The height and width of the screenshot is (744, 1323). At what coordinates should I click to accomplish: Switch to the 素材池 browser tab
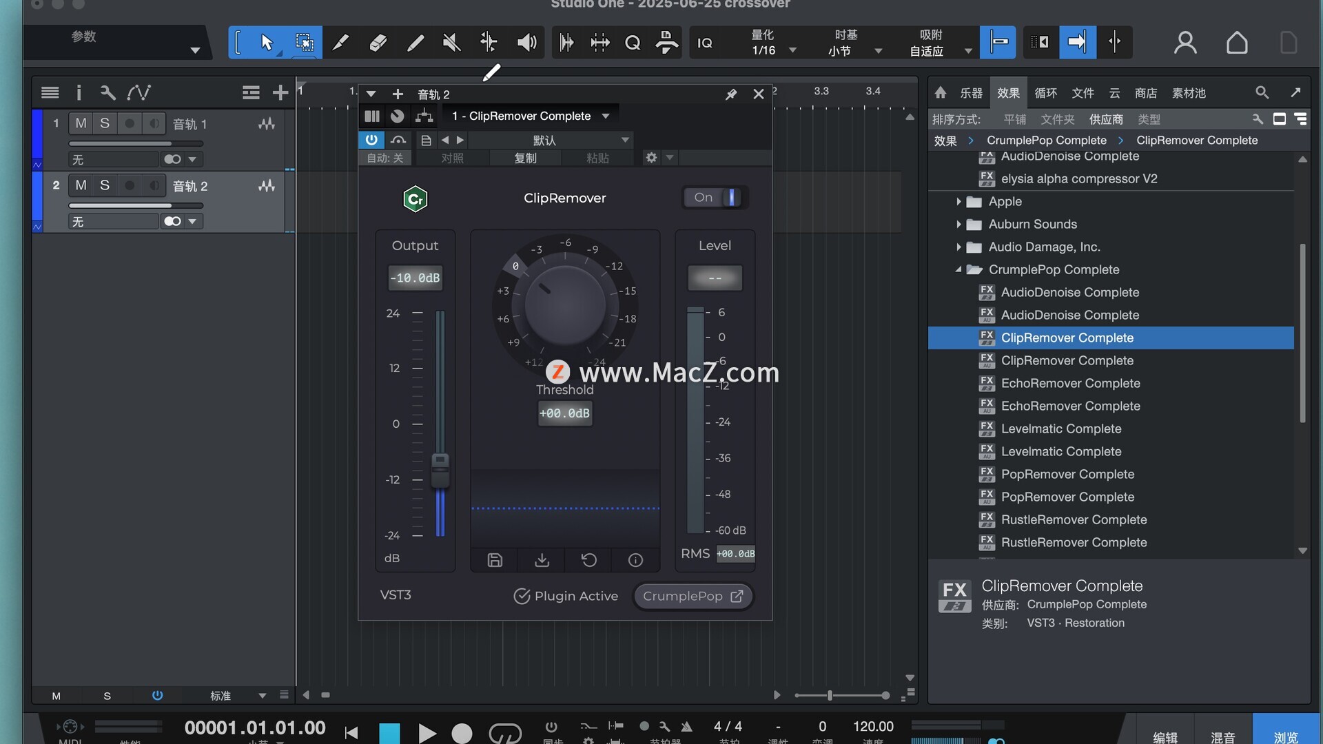pos(1189,93)
